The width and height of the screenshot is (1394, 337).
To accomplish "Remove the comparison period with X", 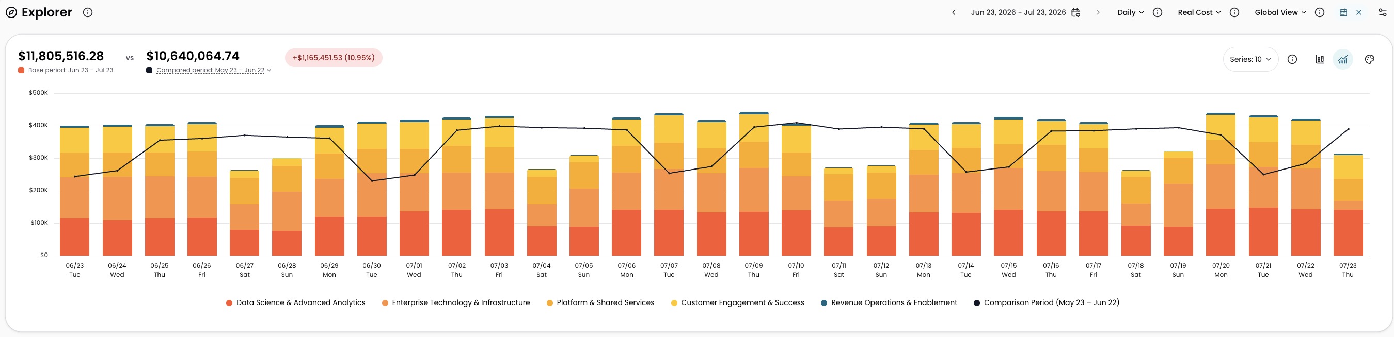I will coord(1358,12).
